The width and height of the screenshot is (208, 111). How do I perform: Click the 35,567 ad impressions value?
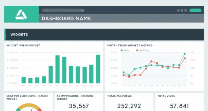[x=79, y=106]
